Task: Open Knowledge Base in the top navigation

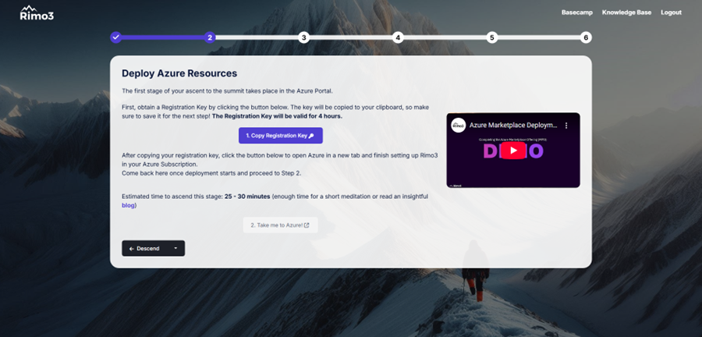Action: point(627,12)
